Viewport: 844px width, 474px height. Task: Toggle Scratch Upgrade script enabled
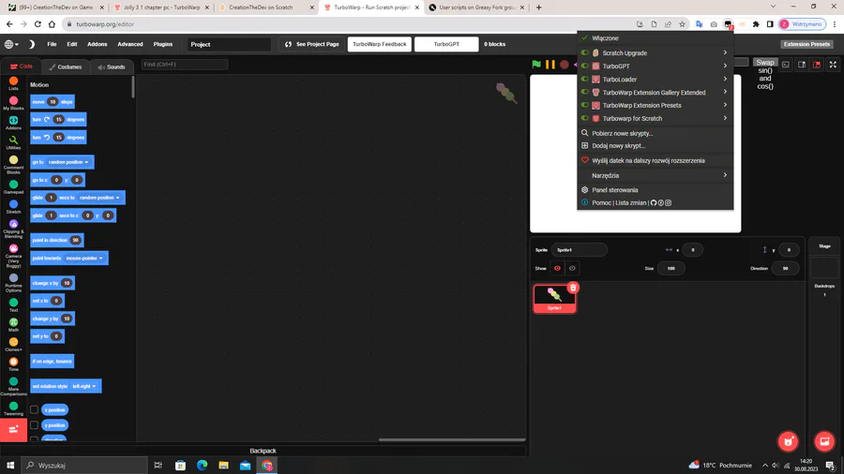click(x=584, y=52)
